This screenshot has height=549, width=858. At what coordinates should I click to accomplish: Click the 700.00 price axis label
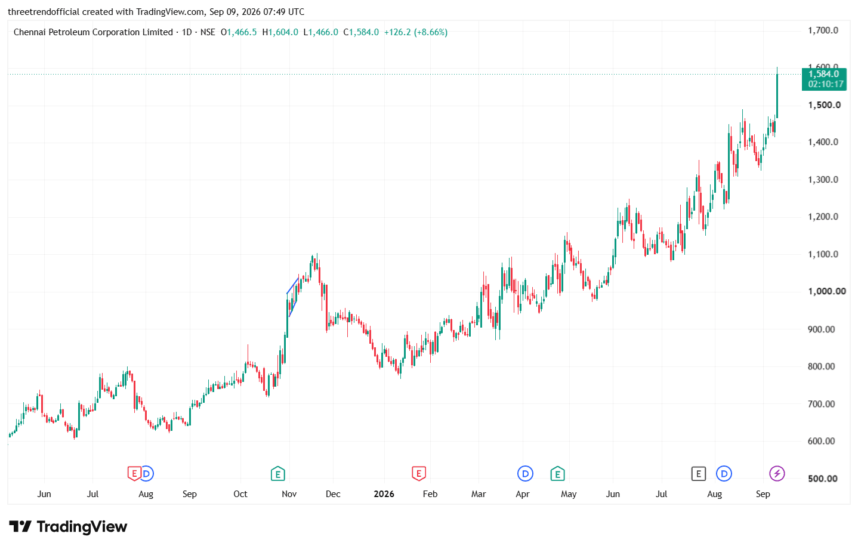(822, 404)
